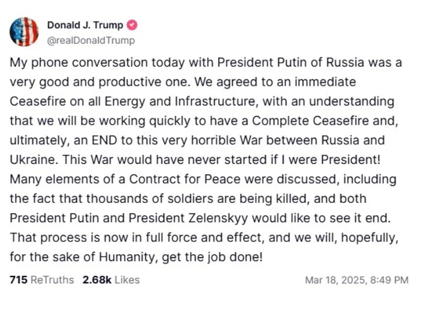Click the word "Ukraine" in the post
423x309 pixels.
32,160
